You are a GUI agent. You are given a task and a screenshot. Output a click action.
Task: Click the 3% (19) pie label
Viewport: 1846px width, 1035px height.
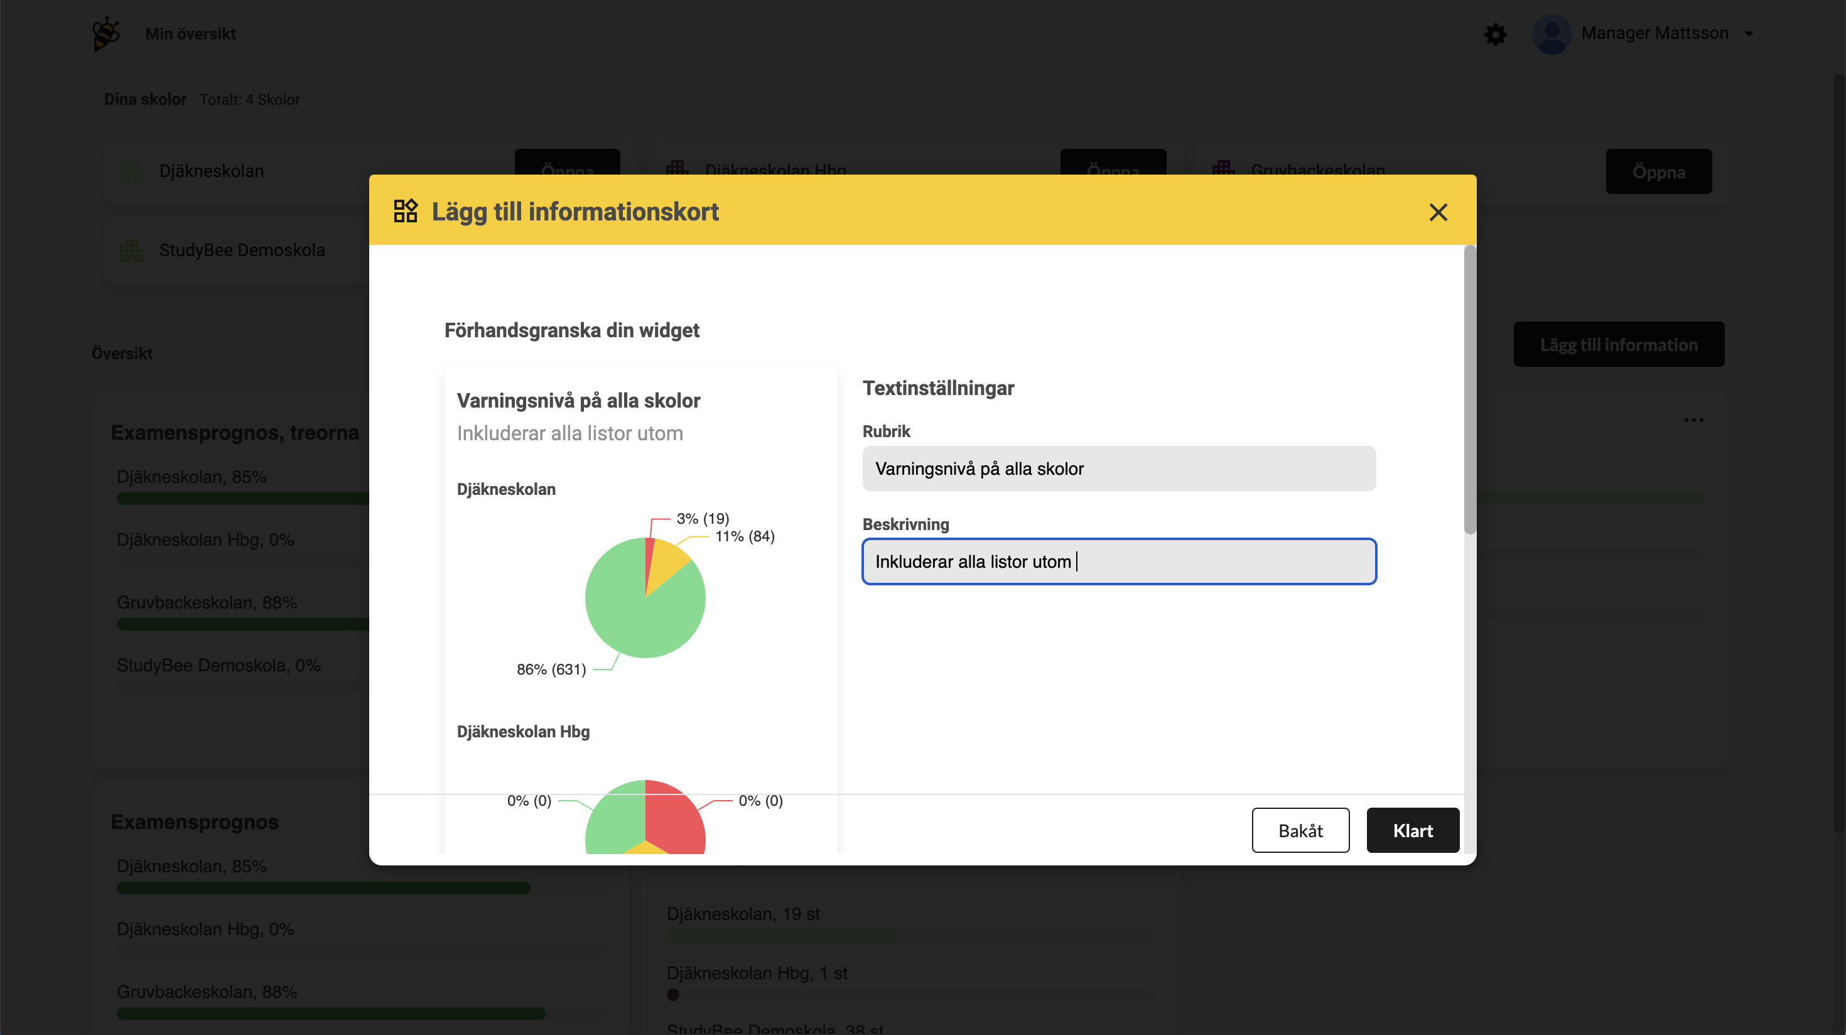(x=702, y=518)
